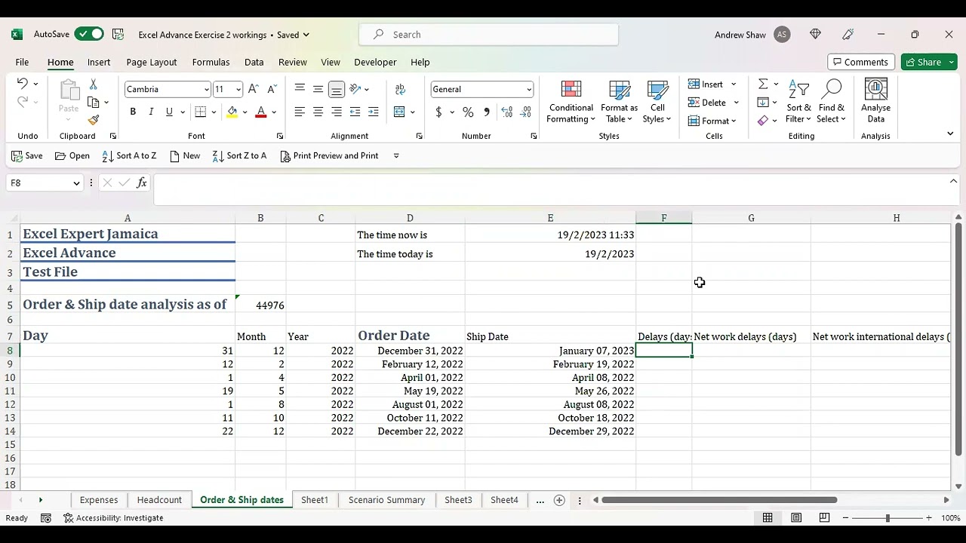Click in the formula bar input
966x543 pixels.
tap(549, 189)
